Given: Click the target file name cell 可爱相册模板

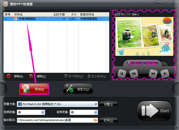Looking at the screenshot, I should pyautogui.click(x=89, y=19).
